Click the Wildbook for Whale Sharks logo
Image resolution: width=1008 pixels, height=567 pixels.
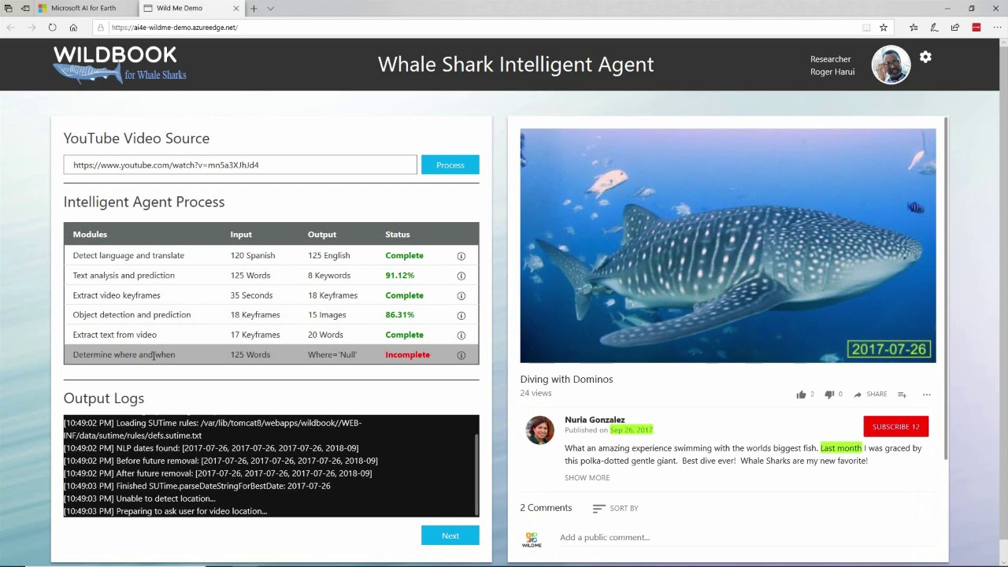point(120,65)
